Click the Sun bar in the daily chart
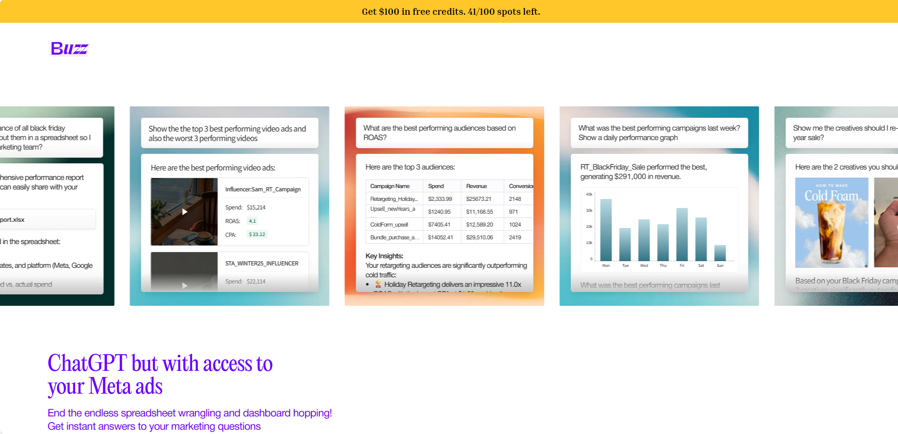Screen dimensions: 898x434 (x=720, y=253)
